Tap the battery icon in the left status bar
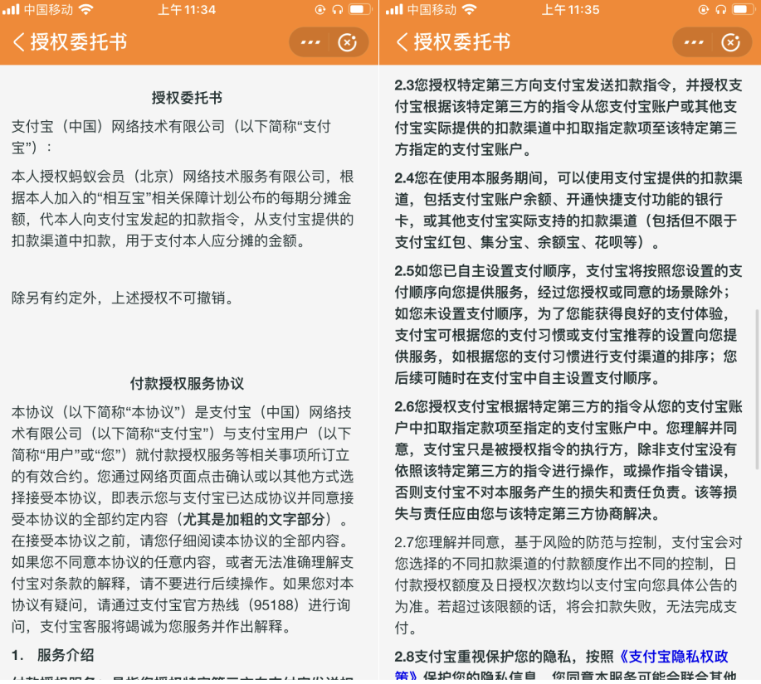This screenshot has height=684, width=761. tap(359, 9)
